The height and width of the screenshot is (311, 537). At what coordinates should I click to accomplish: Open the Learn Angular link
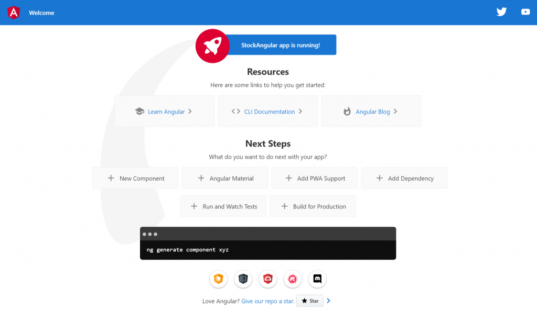166,112
